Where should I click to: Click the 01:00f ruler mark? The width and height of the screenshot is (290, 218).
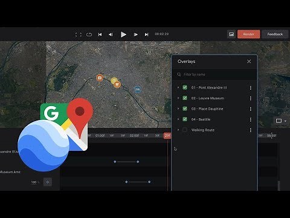click(100, 136)
